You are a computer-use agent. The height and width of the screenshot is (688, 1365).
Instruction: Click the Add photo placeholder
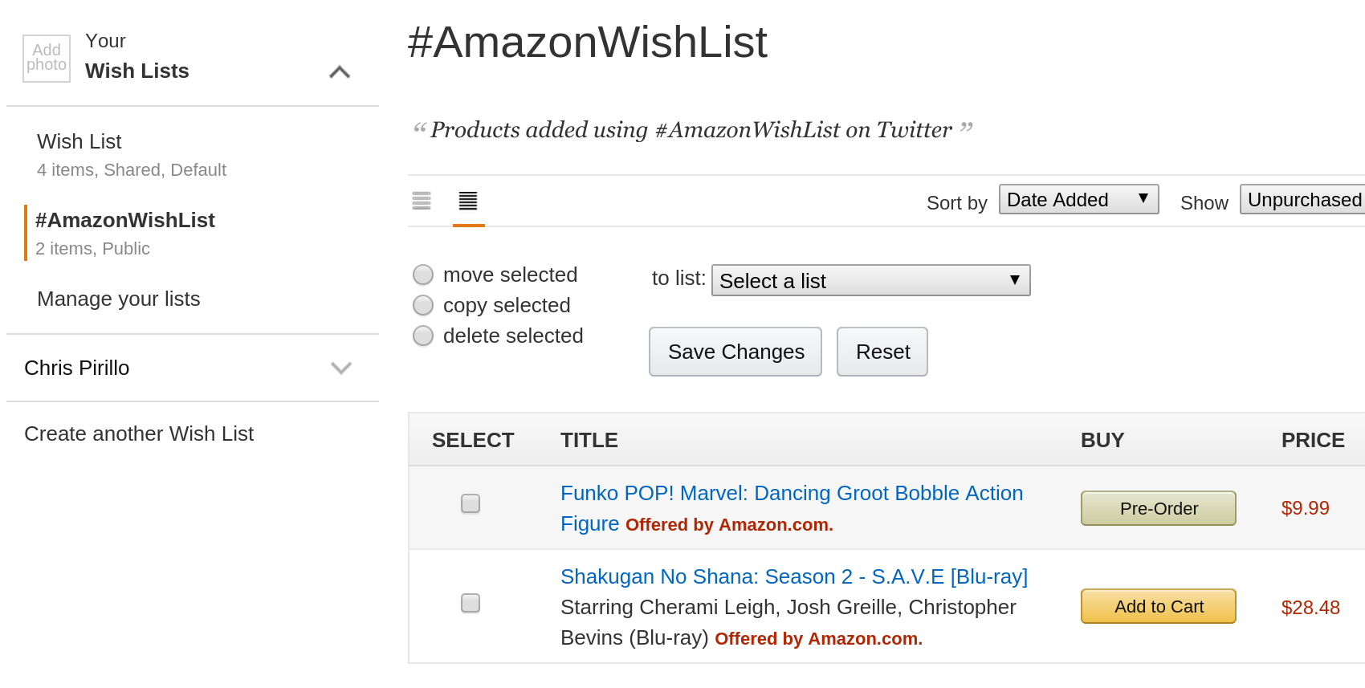(x=46, y=58)
